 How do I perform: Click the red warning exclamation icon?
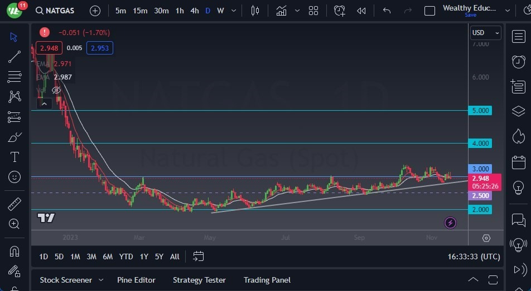point(45,32)
